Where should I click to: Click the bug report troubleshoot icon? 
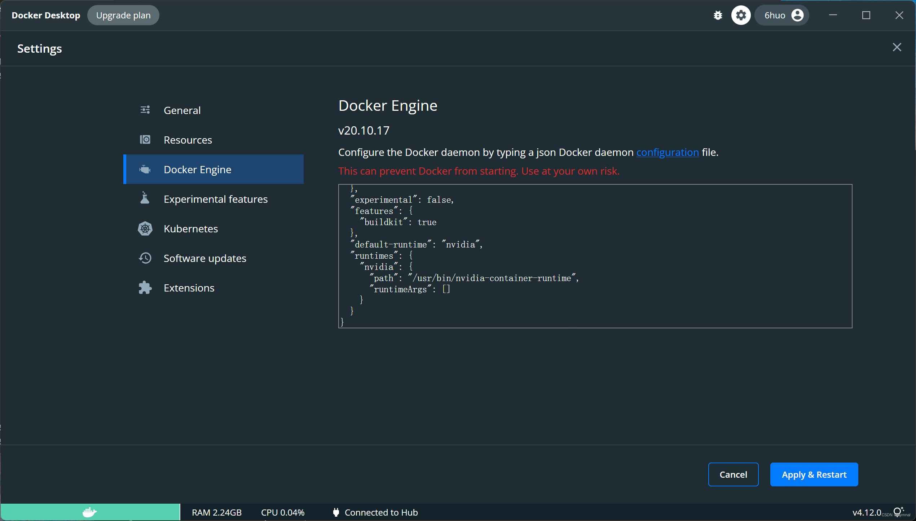718,15
